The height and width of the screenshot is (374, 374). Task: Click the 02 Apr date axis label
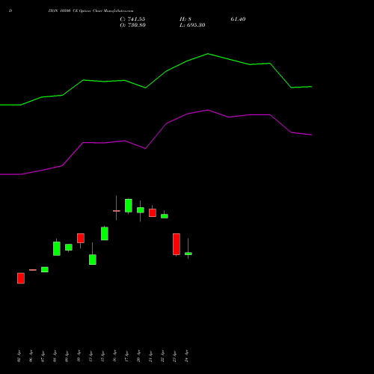click(x=19, y=356)
